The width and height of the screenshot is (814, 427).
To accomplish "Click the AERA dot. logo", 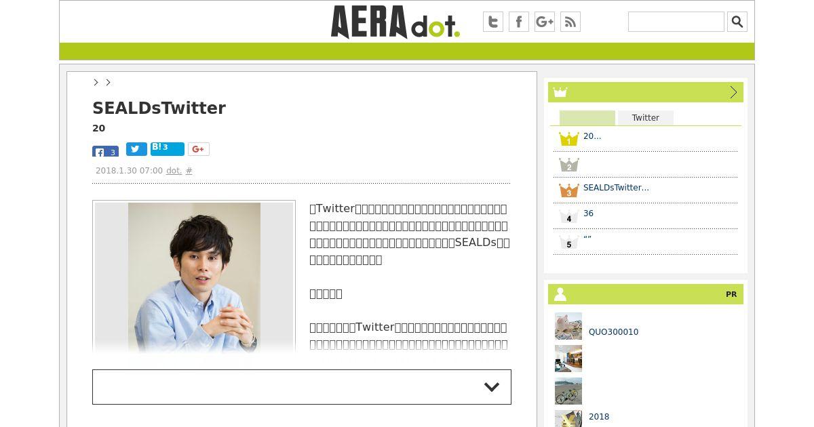I will coord(395,22).
